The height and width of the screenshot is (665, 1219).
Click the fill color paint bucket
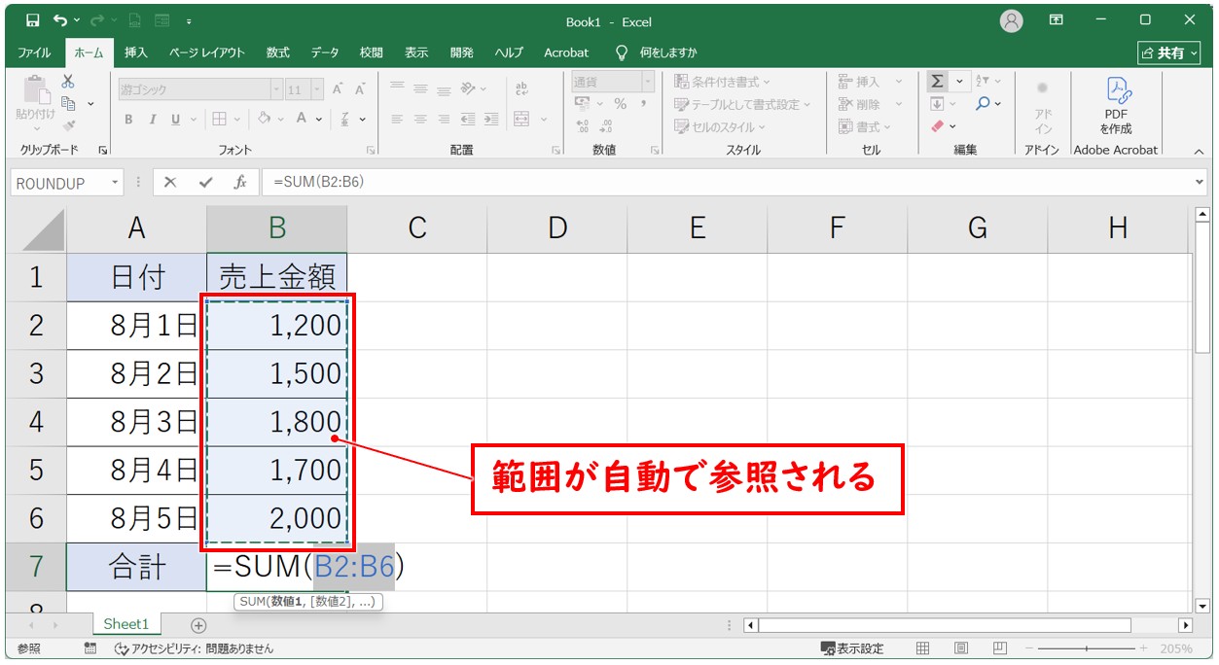(x=264, y=120)
